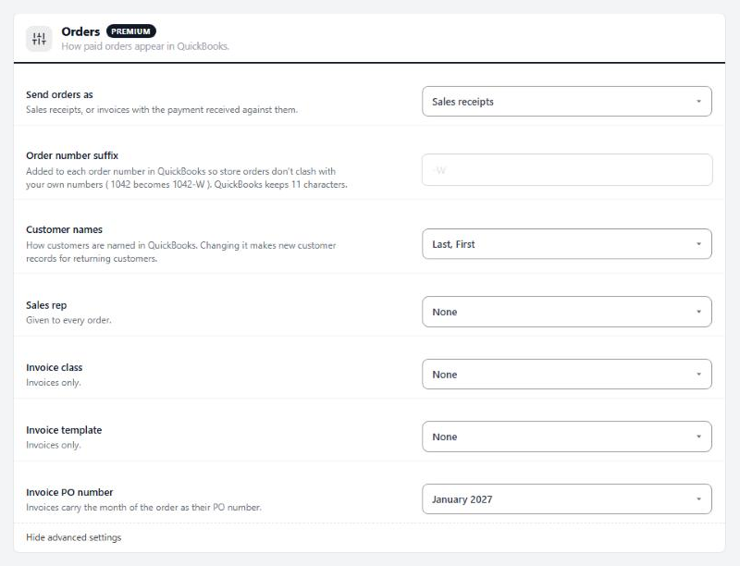The image size is (740, 566).
Task: Click the 'Customer names' label
Action: (64, 229)
